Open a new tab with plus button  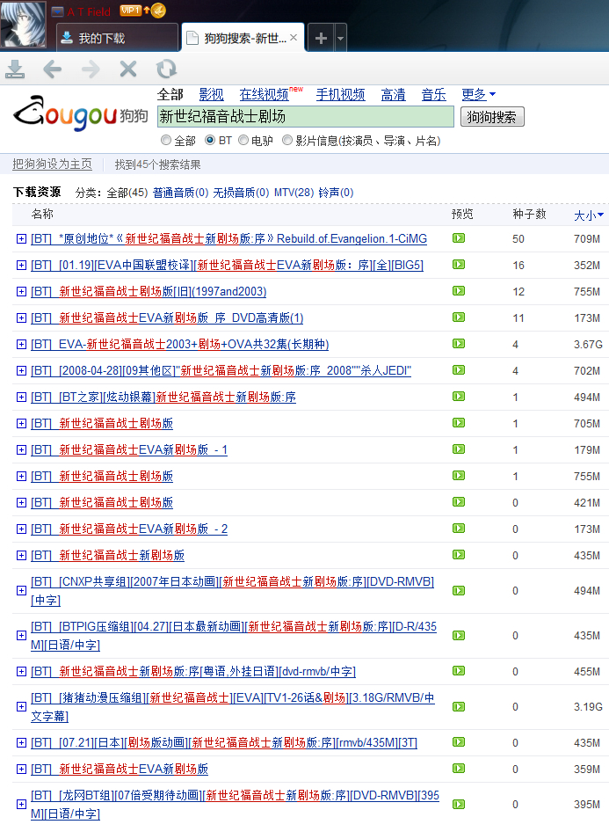(x=321, y=38)
